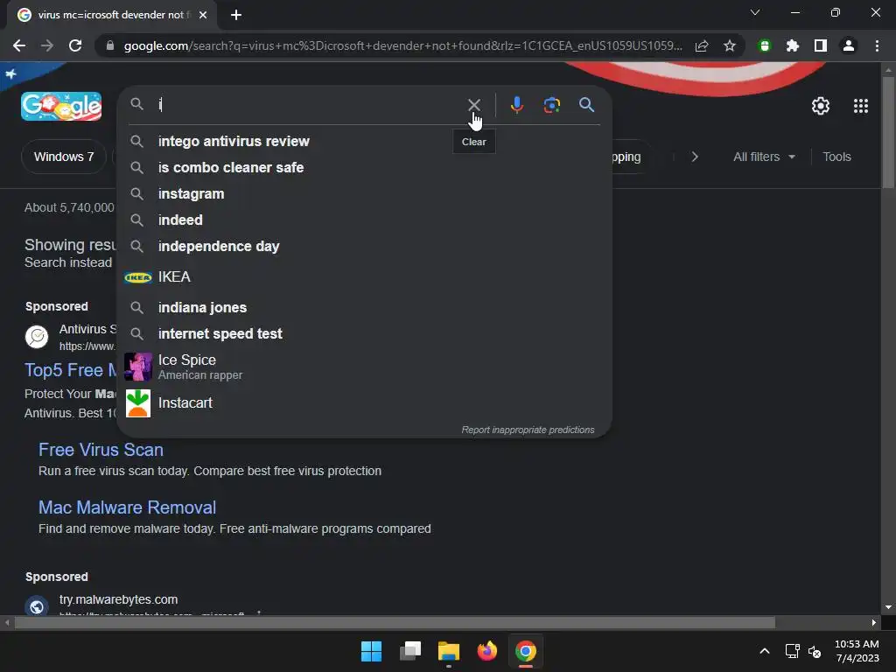Share this page from address bar
The height and width of the screenshot is (672, 896).
point(702,45)
